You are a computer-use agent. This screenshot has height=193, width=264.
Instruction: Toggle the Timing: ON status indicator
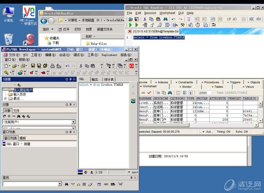point(223,132)
